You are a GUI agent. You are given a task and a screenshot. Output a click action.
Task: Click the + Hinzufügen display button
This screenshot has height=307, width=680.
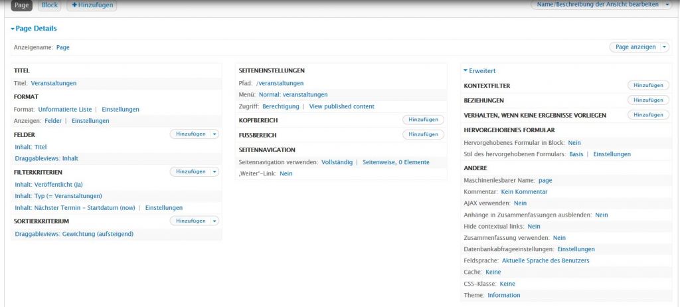(x=91, y=5)
